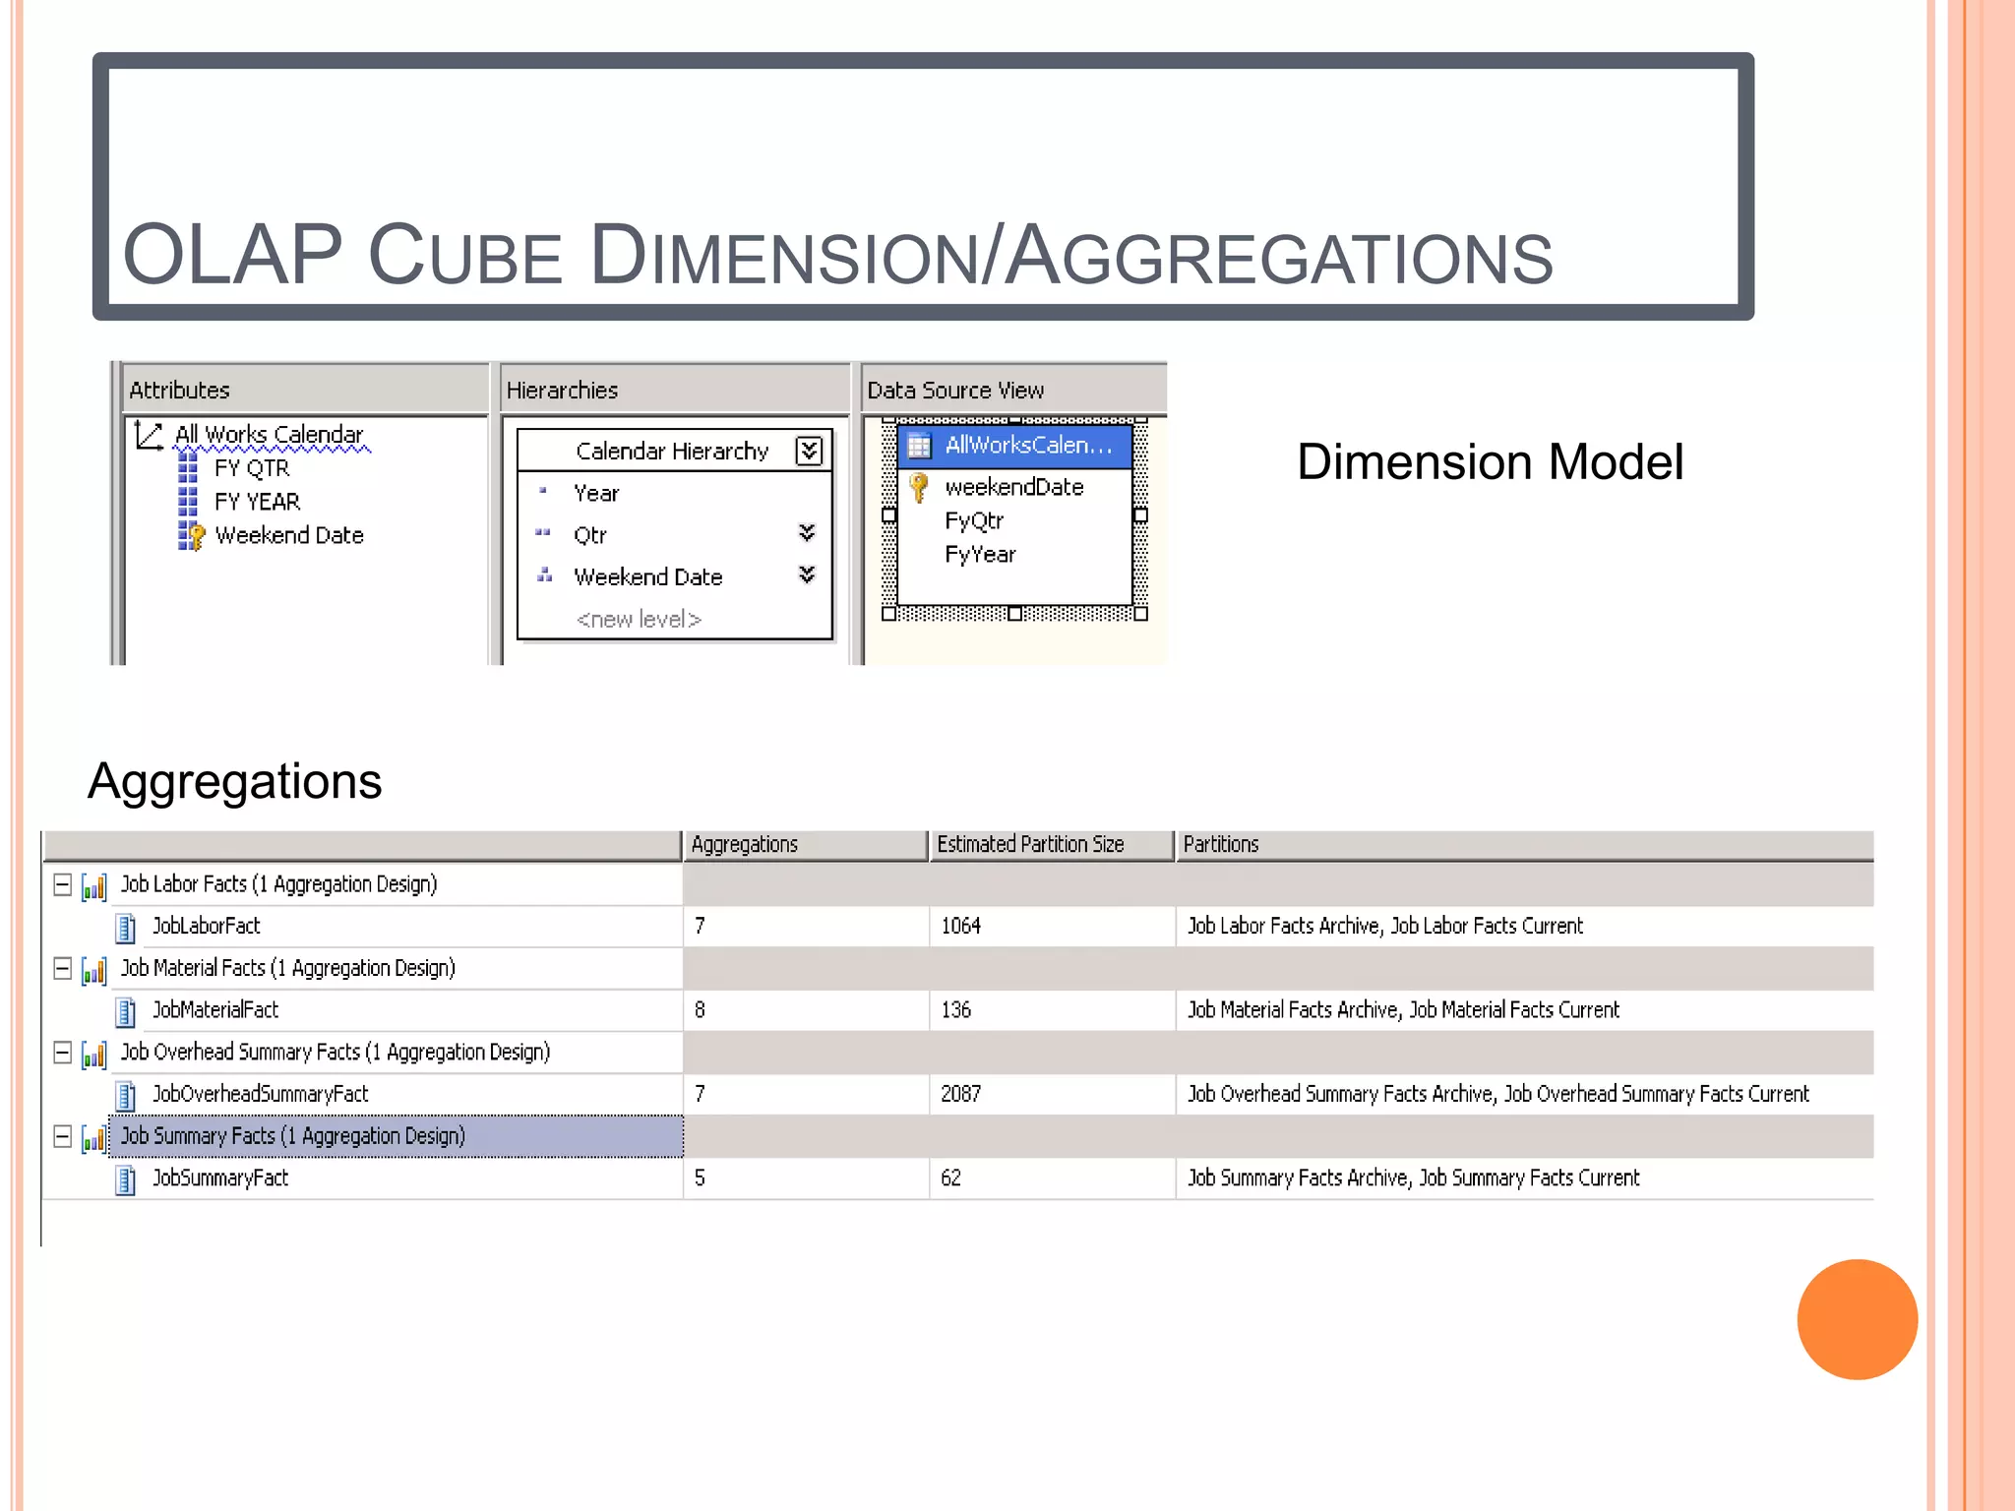
Task: Select the FyQtr column
Action: [973, 520]
